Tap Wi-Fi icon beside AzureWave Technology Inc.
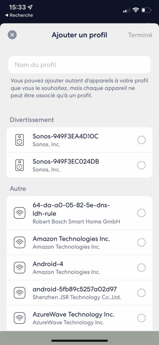Screen dimensions: 159x345 click(19, 318)
